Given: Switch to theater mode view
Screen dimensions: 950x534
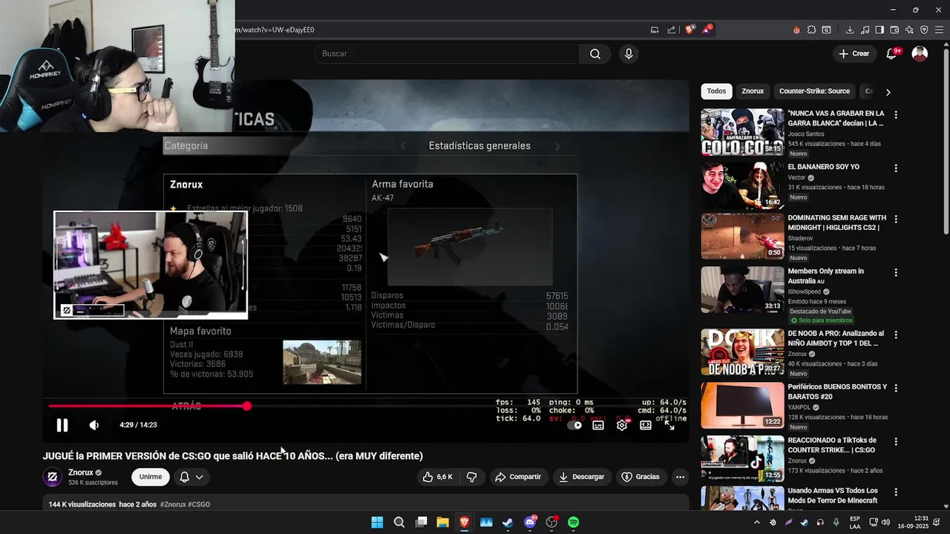Looking at the screenshot, I should point(646,425).
